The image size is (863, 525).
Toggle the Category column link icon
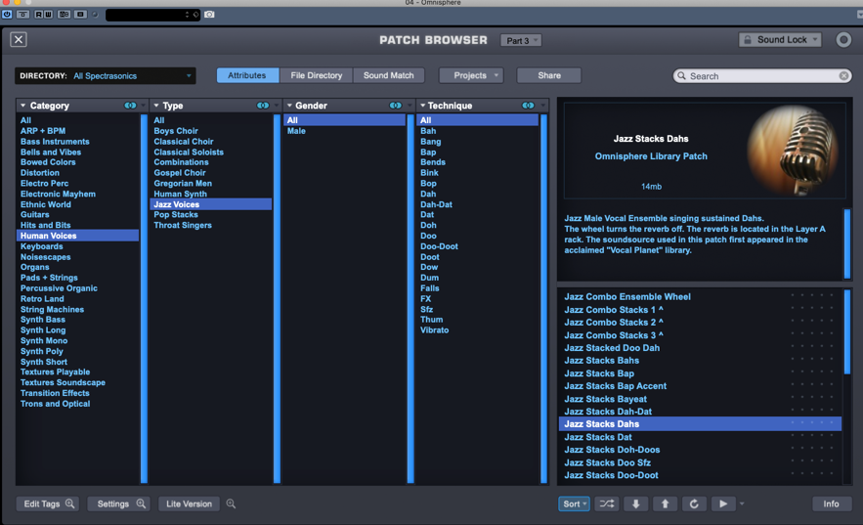pyautogui.click(x=130, y=106)
